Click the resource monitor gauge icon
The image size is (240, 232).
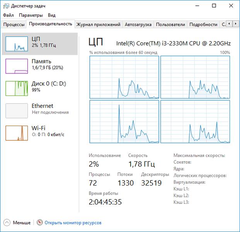click(40, 222)
